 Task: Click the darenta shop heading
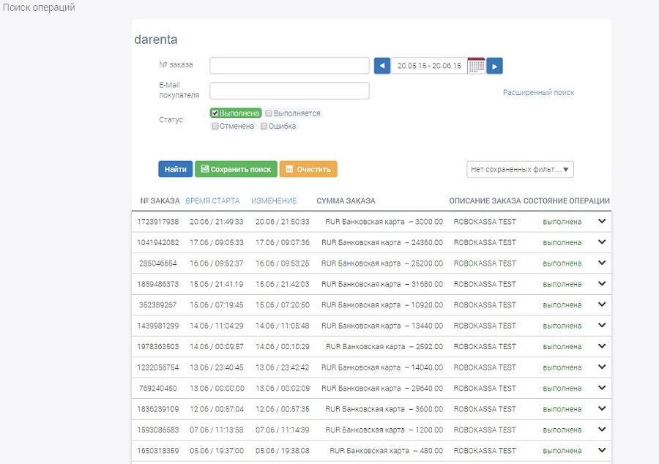pos(155,40)
